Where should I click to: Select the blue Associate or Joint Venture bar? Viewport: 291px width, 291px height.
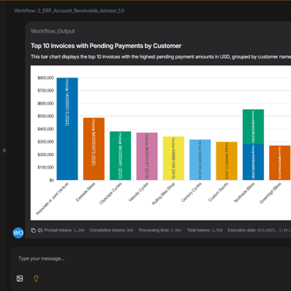click(68, 129)
